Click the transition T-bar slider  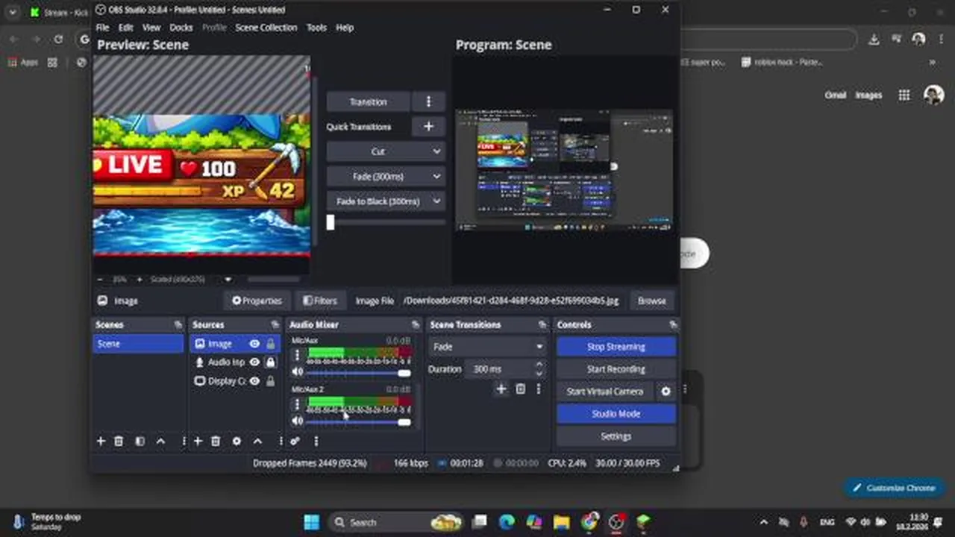tap(386, 222)
